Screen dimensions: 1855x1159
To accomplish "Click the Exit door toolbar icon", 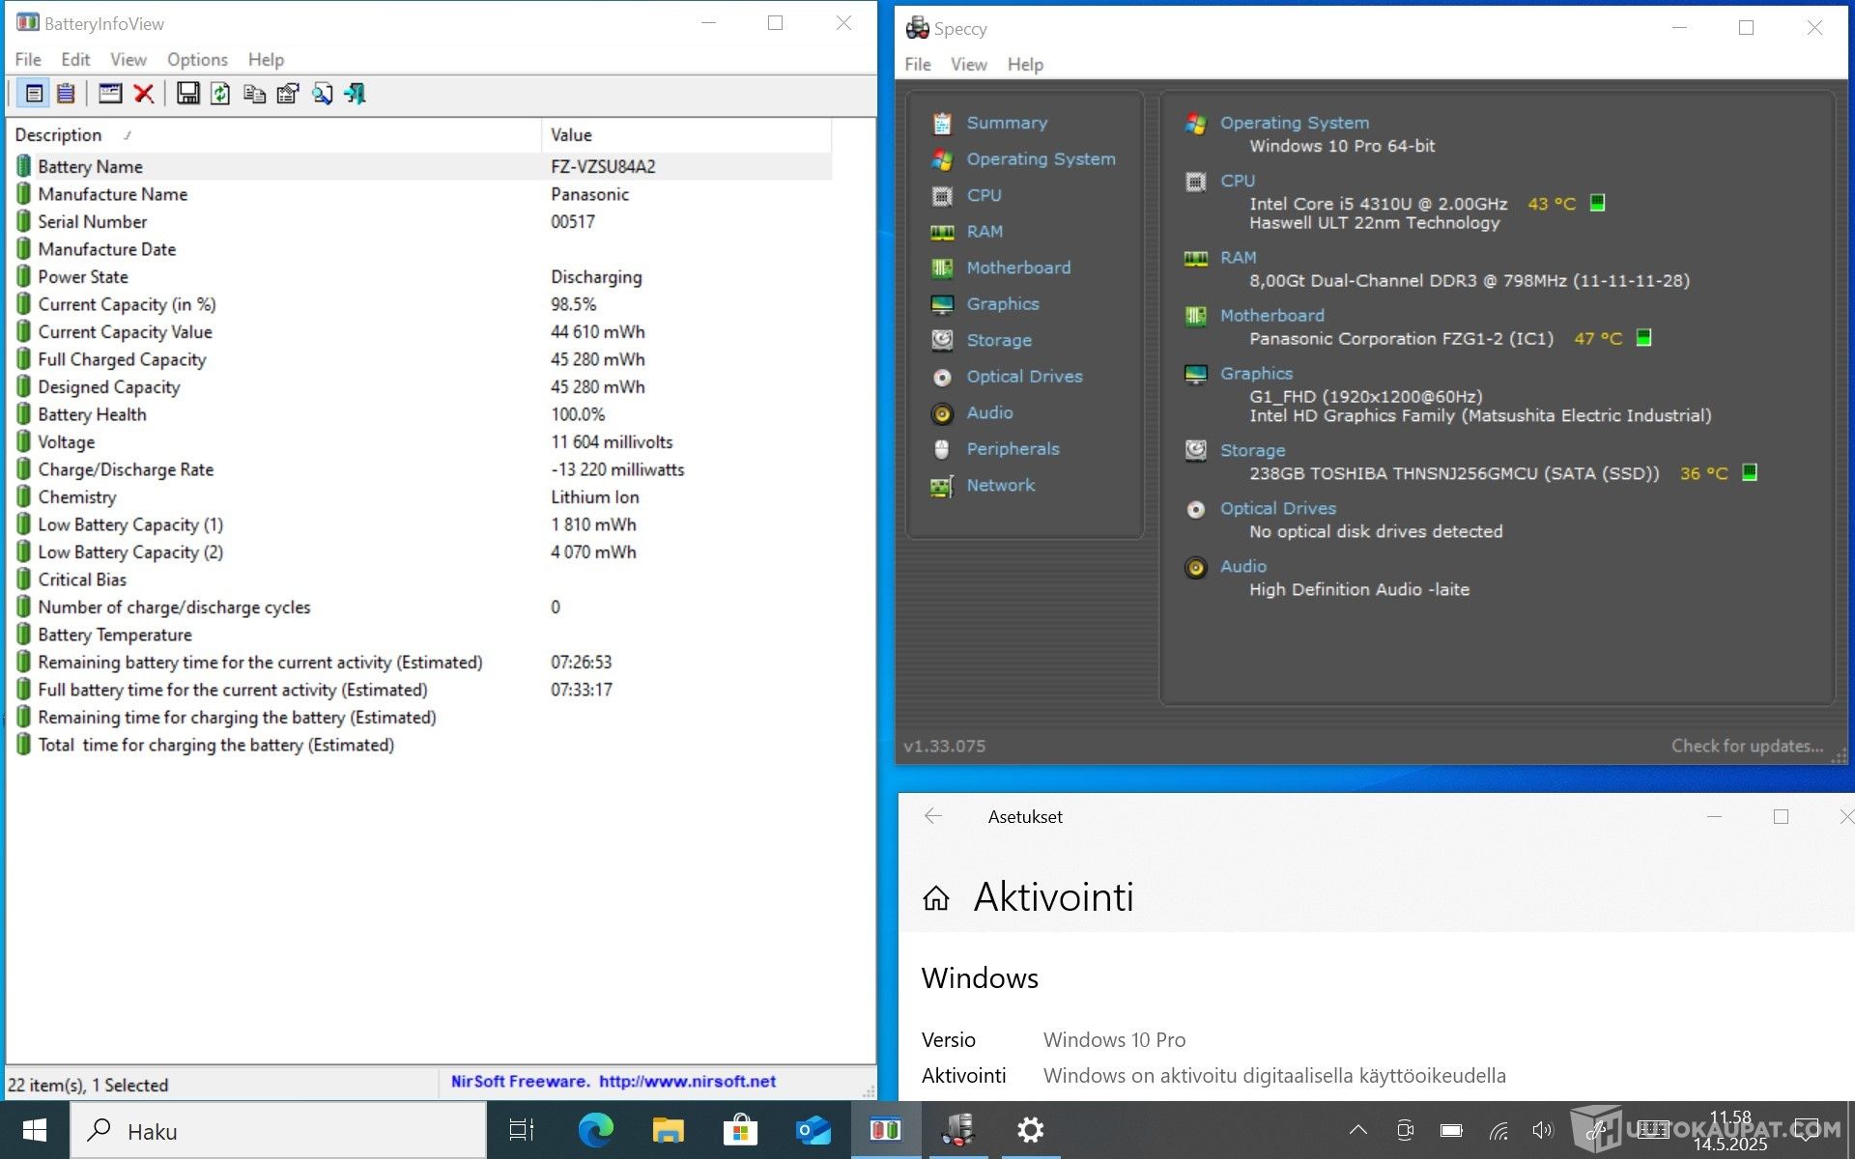I will (356, 94).
